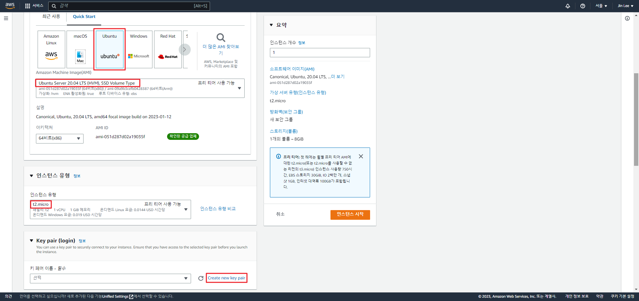The height and width of the screenshot is (301, 639).
Task: Open 개인 정보 보호 footer link
Action: coord(577,296)
